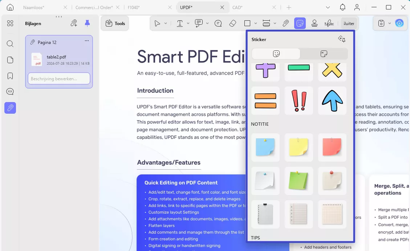
Task: Select the signature tool
Action: click(x=329, y=24)
